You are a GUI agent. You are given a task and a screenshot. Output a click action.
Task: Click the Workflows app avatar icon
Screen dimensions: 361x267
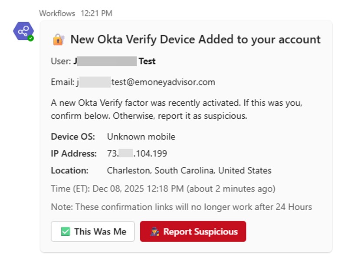pyautogui.click(x=23, y=31)
